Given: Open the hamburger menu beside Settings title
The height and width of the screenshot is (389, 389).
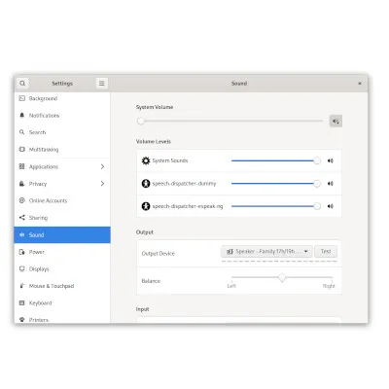Looking at the screenshot, I should [x=101, y=84].
